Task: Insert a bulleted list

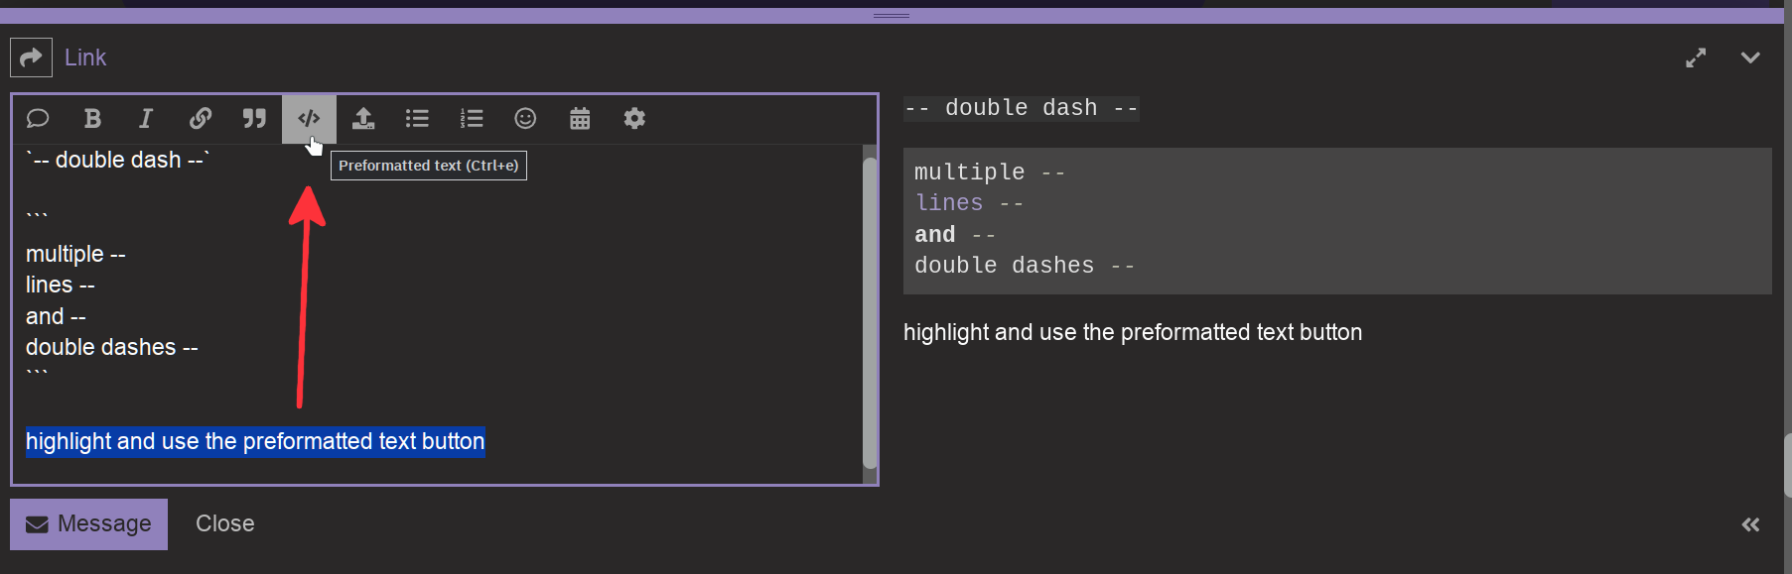Action: pyautogui.click(x=417, y=119)
